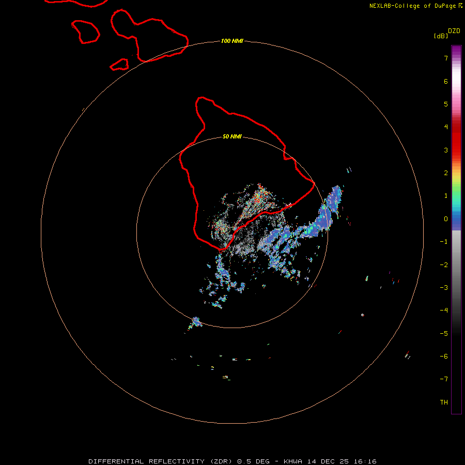The image size is (465, 465).
Task: Click the 5 value on the color scale
Action: tap(446, 104)
